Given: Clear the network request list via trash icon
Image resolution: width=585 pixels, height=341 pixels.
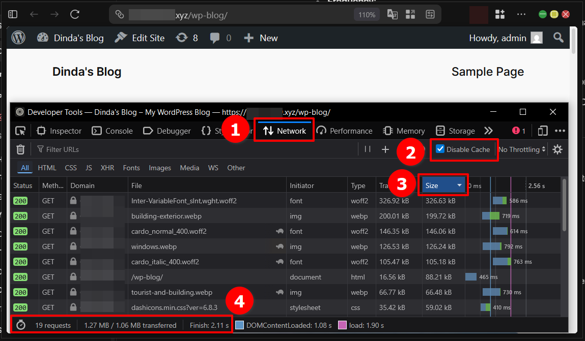Looking at the screenshot, I should point(20,149).
